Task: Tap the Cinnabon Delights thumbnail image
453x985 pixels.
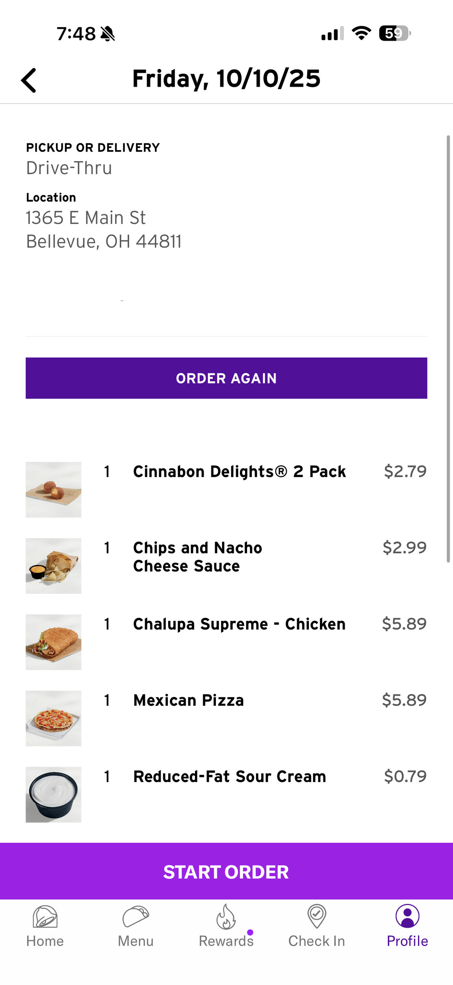Action: point(54,490)
